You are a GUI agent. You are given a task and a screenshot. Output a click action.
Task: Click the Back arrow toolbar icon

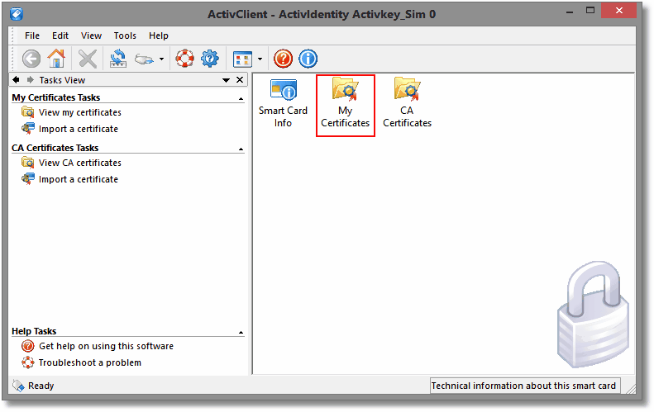(x=31, y=59)
